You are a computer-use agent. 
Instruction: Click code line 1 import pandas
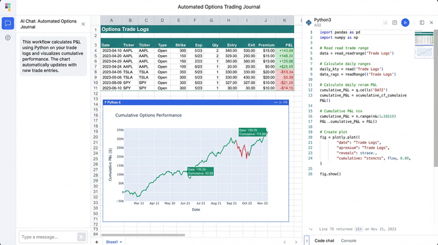(340, 32)
